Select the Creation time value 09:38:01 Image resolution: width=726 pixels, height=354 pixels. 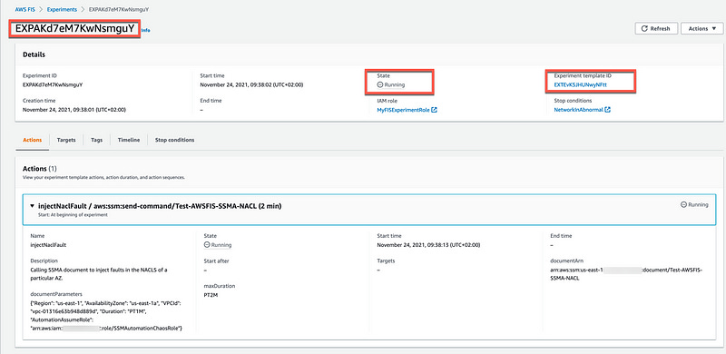(74, 110)
